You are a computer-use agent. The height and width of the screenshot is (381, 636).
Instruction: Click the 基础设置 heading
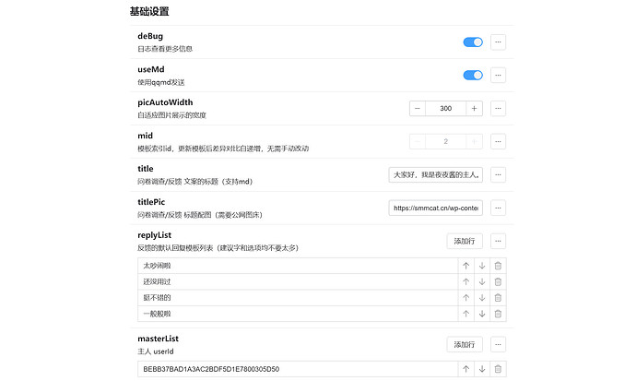(149, 11)
